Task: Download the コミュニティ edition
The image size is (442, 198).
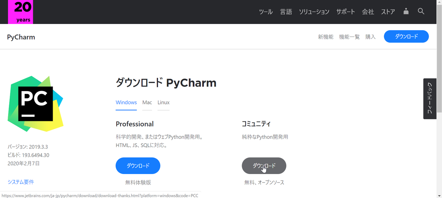Action: 264,166
